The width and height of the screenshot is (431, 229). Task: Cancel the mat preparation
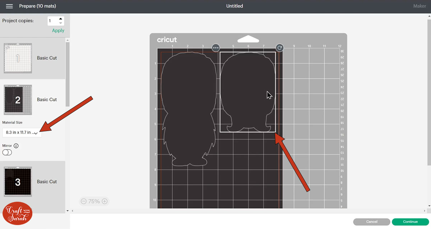click(x=371, y=221)
